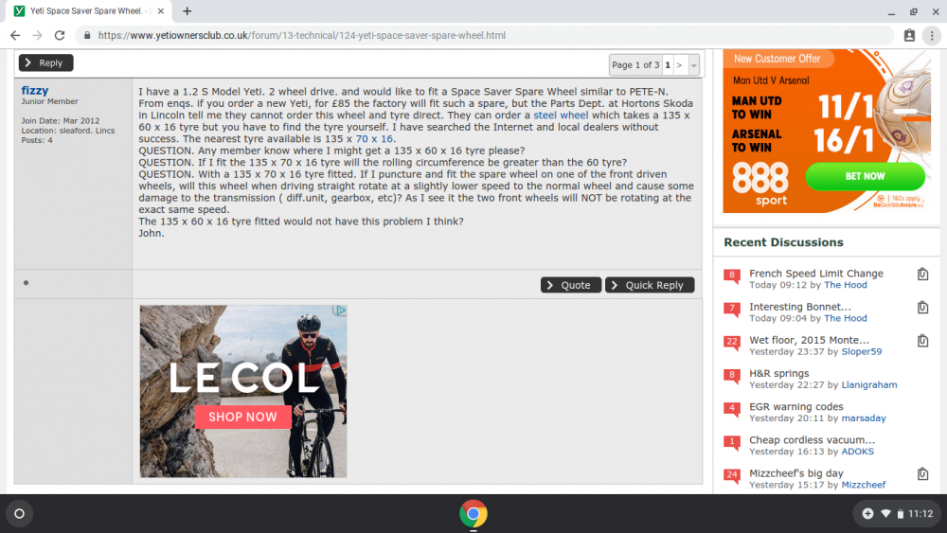This screenshot has height=533, width=947.
Task: Open Wet floor, 2015 Monte discussion
Action: pos(809,340)
